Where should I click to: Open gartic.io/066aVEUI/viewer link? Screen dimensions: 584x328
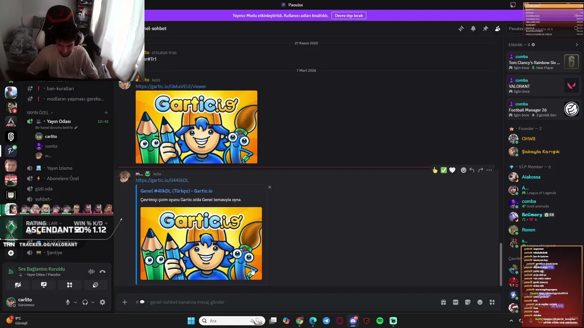click(171, 86)
